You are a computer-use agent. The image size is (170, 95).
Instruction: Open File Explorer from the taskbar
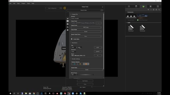tap(26, 93)
